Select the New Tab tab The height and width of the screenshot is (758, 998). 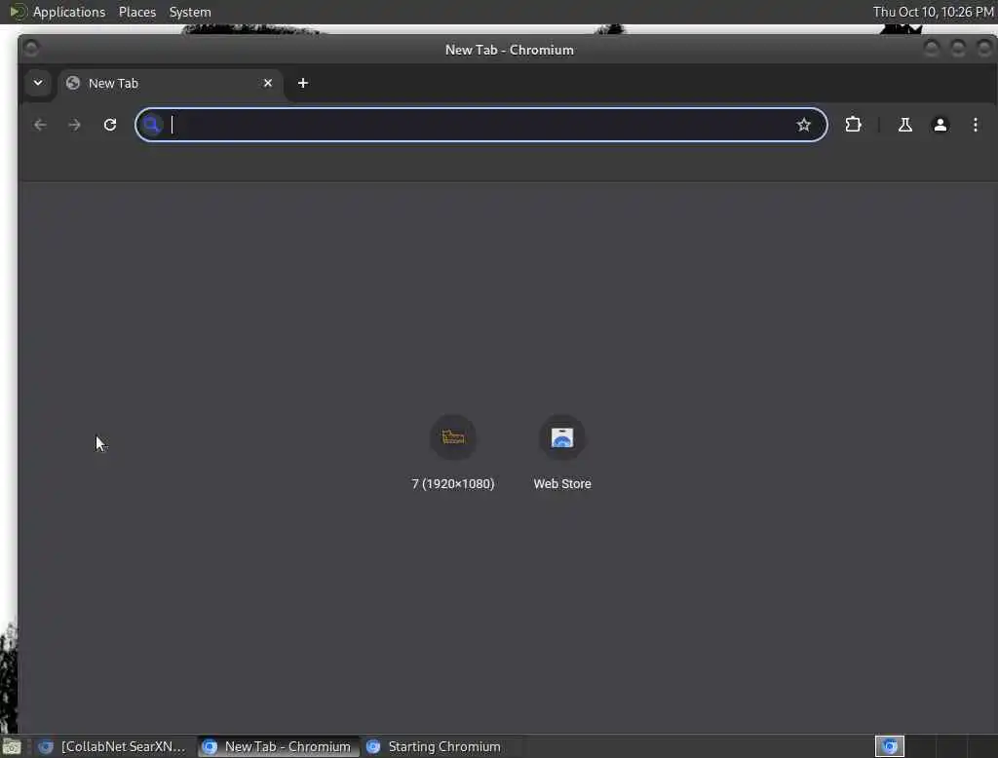point(171,84)
